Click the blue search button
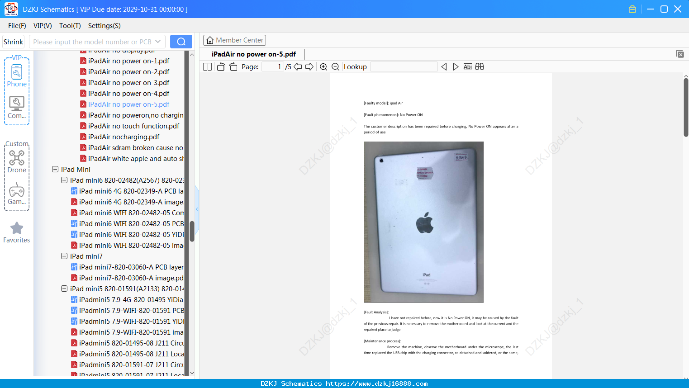Viewport: 689px width, 388px height. pos(181,42)
